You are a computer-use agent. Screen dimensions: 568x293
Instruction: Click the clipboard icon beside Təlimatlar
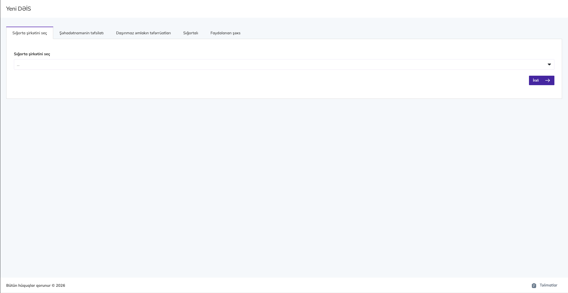coord(534,286)
